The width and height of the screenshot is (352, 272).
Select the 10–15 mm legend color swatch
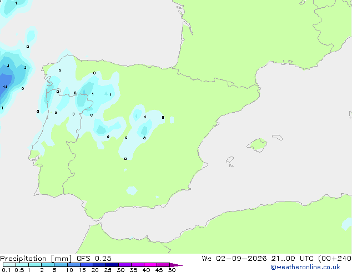click(74, 265)
